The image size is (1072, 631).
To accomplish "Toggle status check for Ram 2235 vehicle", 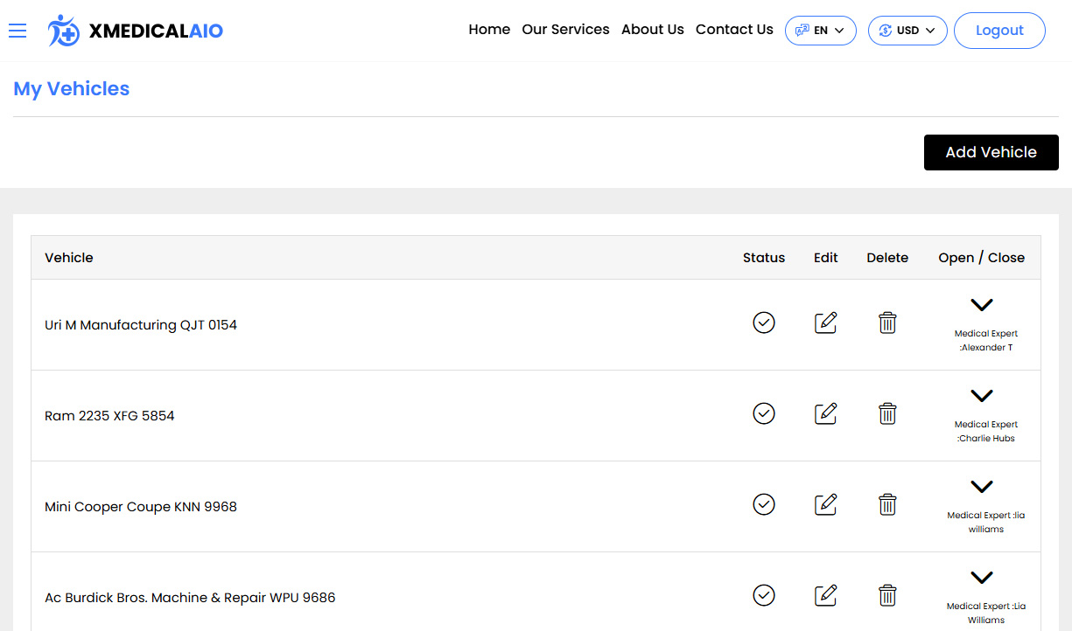I will (x=764, y=413).
